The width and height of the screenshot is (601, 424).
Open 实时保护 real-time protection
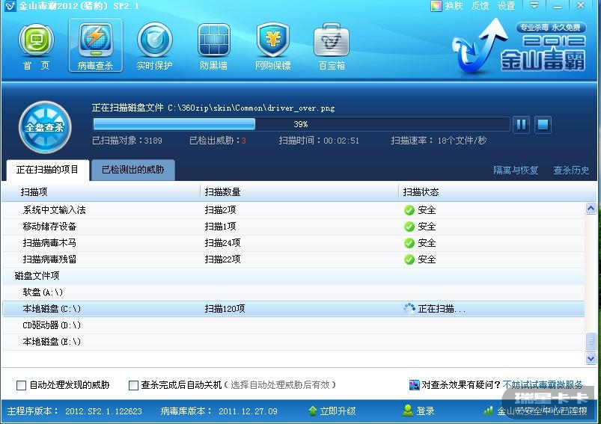click(x=154, y=46)
